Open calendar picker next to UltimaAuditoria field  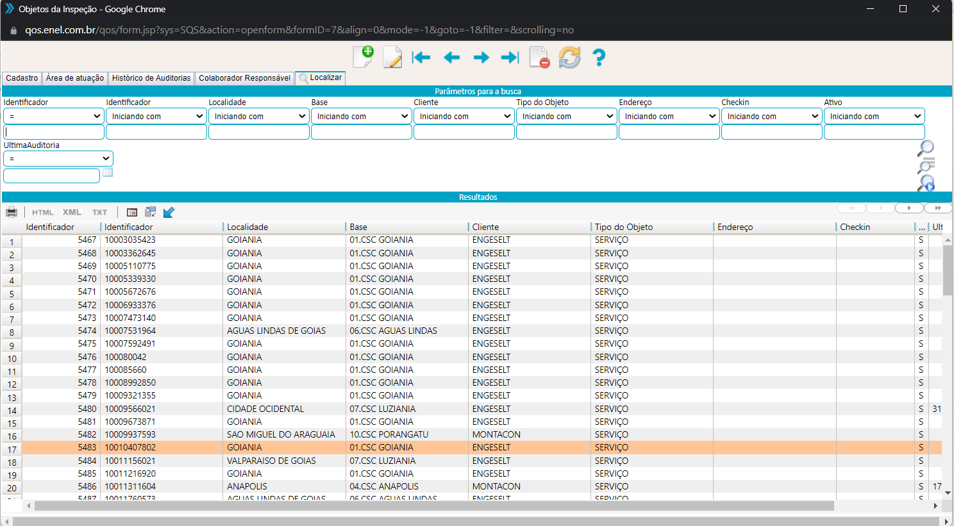point(108,172)
